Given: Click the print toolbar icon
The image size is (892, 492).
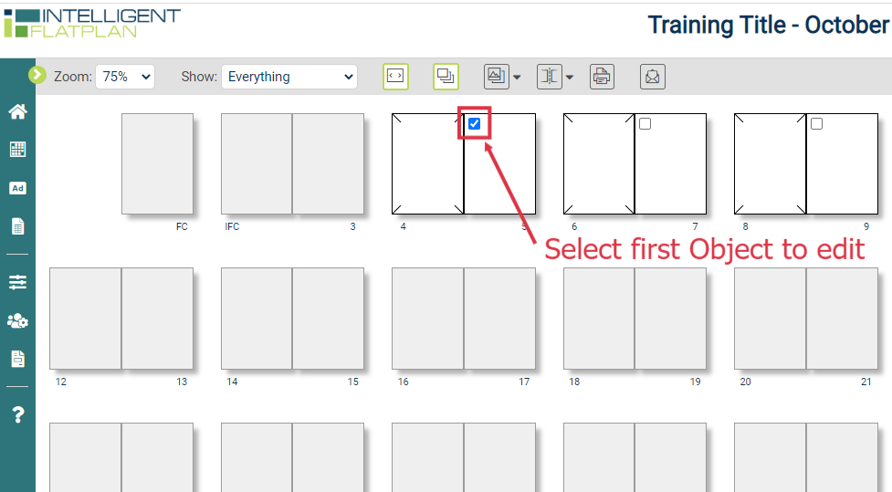Looking at the screenshot, I should pos(602,76).
